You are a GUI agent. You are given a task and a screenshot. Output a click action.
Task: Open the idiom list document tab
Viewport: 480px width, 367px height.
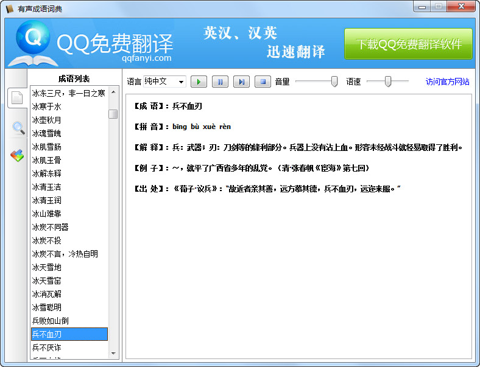(17, 98)
